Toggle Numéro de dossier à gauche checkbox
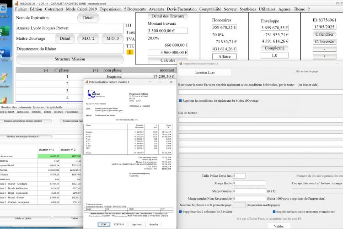 pyautogui.click(x=294, y=176)
